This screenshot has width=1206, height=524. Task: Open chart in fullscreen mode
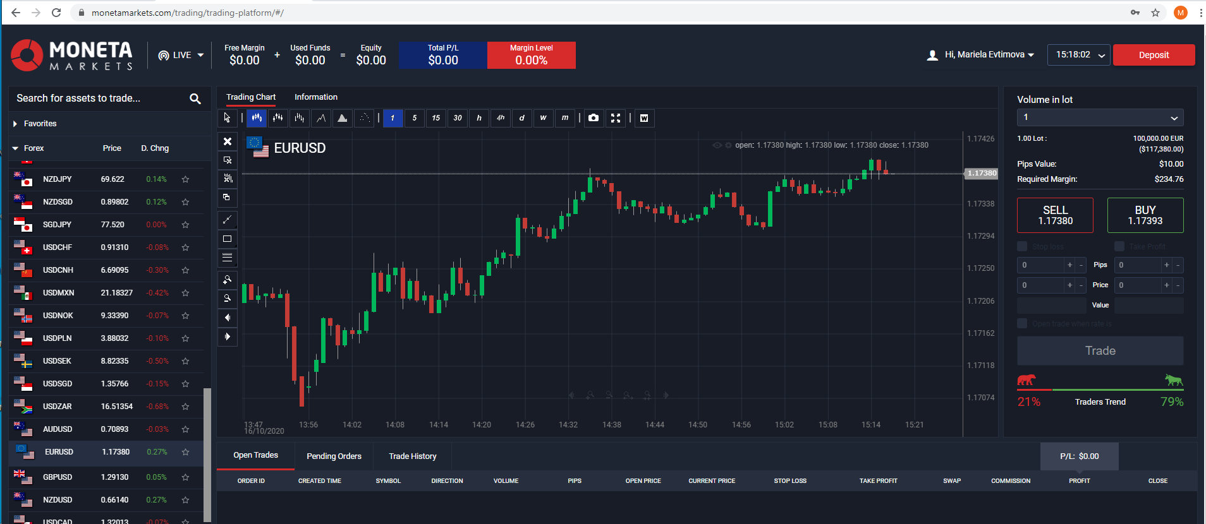(616, 118)
